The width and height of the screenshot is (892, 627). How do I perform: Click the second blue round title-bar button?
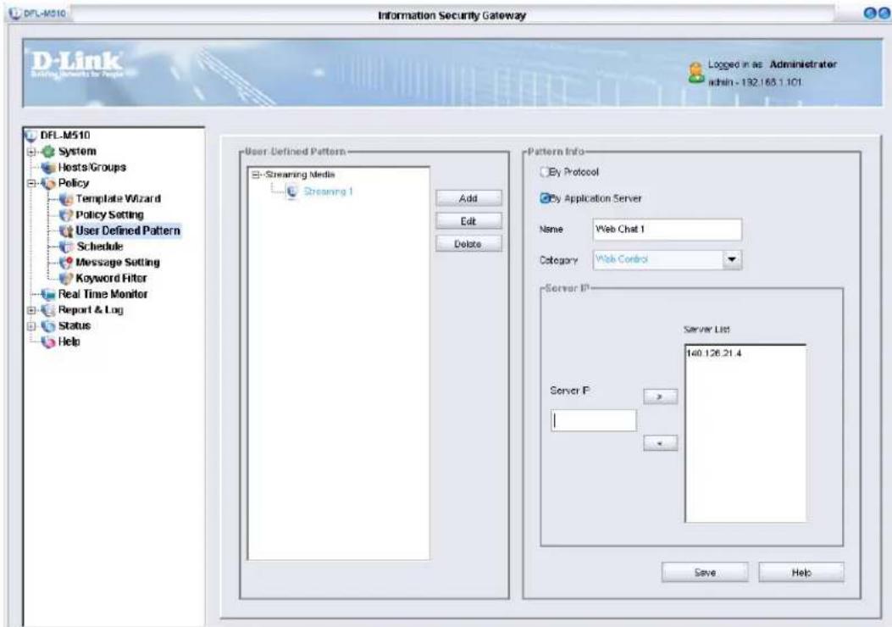(x=884, y=14)
